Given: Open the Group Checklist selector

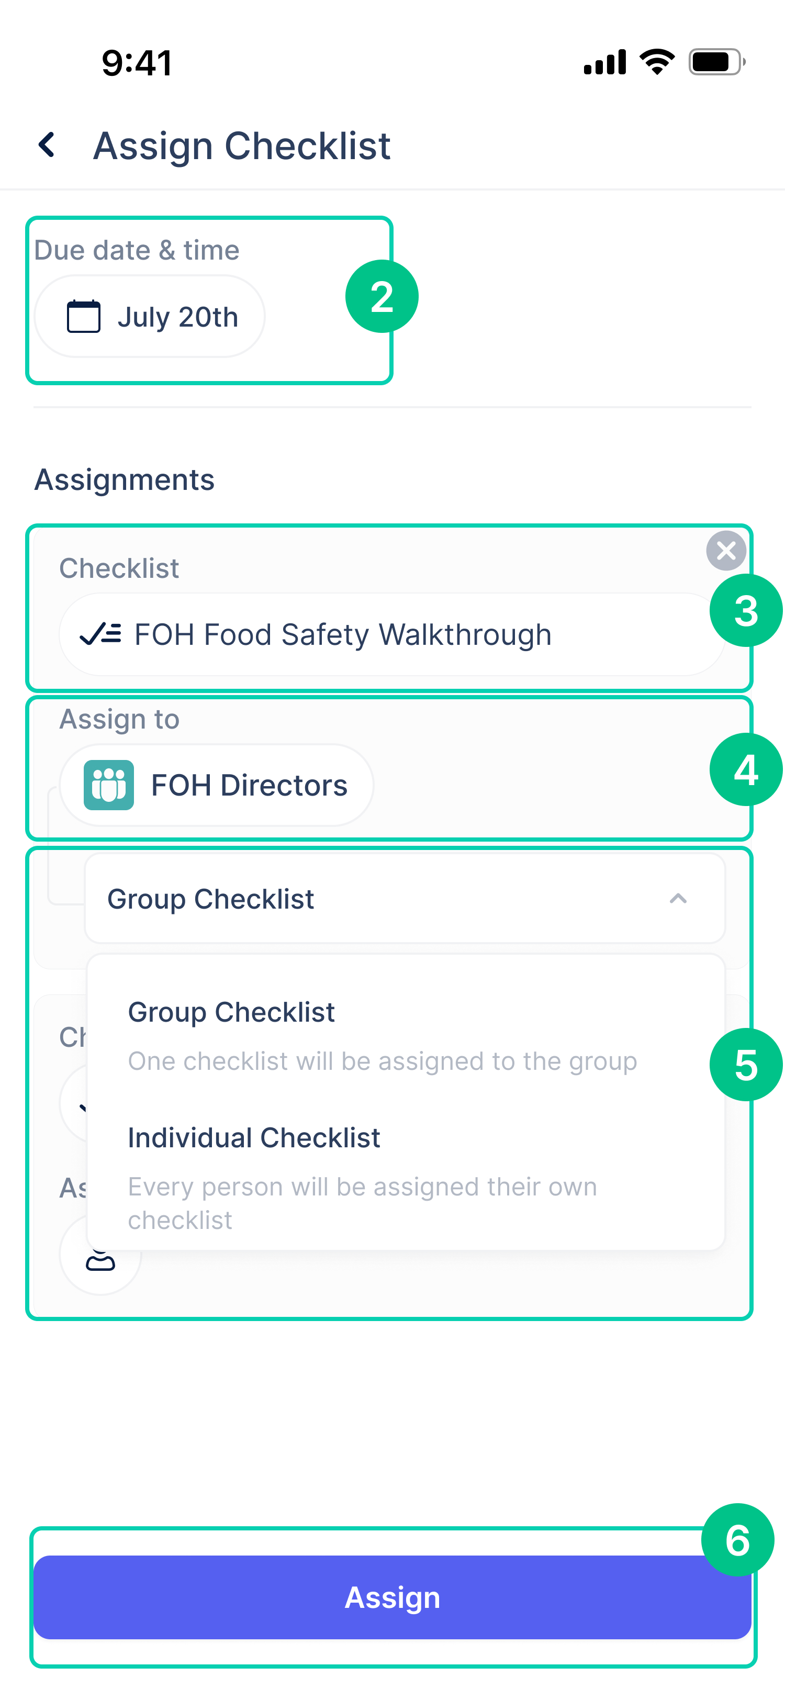Looking at the screenshot, I should click(405, 898).
